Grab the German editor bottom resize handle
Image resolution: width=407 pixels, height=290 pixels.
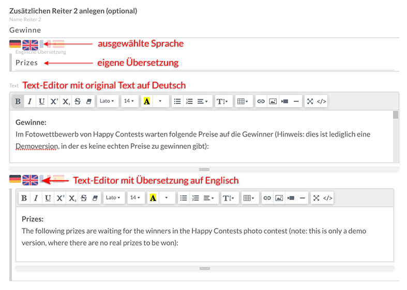pos(204,170)
